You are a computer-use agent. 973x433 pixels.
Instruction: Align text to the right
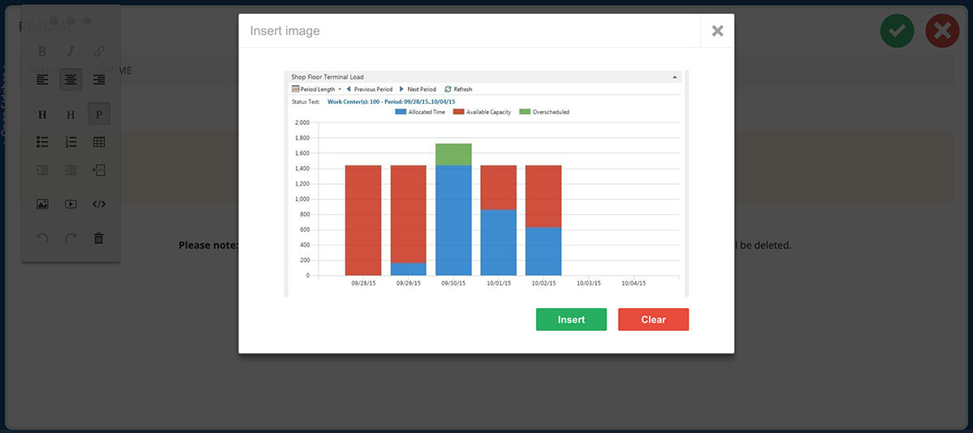tap(98, 79)
